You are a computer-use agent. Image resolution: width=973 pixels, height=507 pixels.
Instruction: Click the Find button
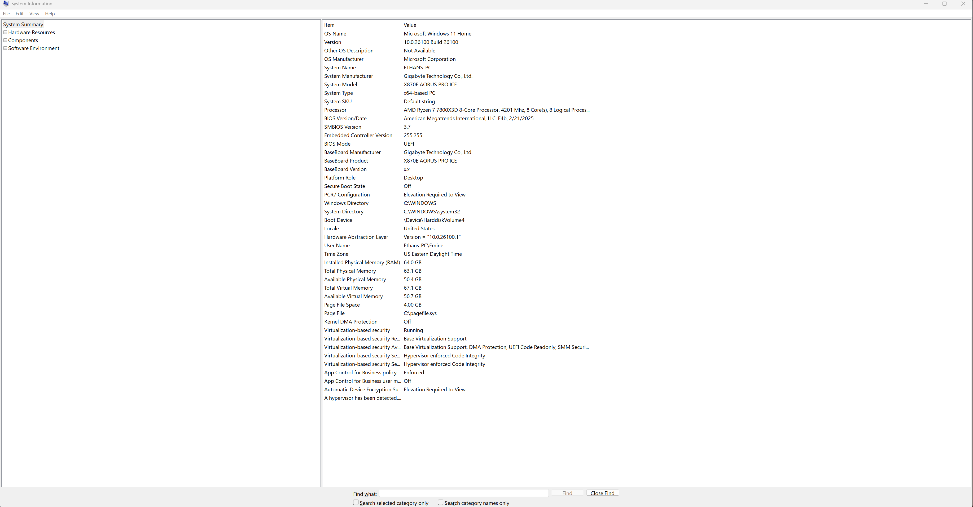tap(567, 493)
